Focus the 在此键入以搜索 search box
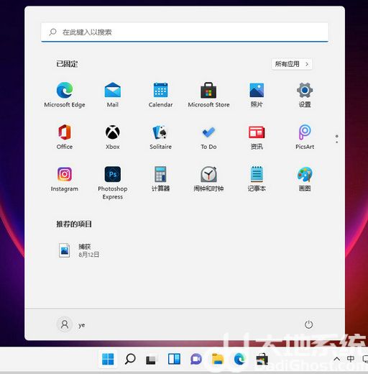This screenshot has width=368, height=374. coord(185,32)
